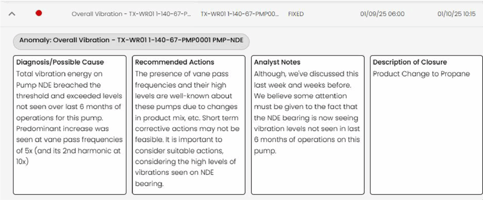Click the Product Change to Propane text
This screenshot has height=200, width=483.
click(x=421, y=74)
